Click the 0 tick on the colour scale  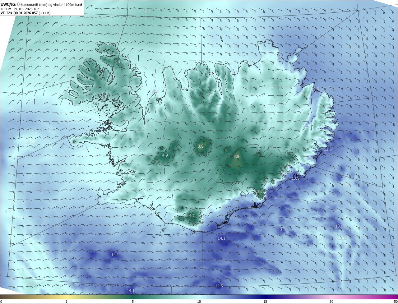[x=1, y=302]
